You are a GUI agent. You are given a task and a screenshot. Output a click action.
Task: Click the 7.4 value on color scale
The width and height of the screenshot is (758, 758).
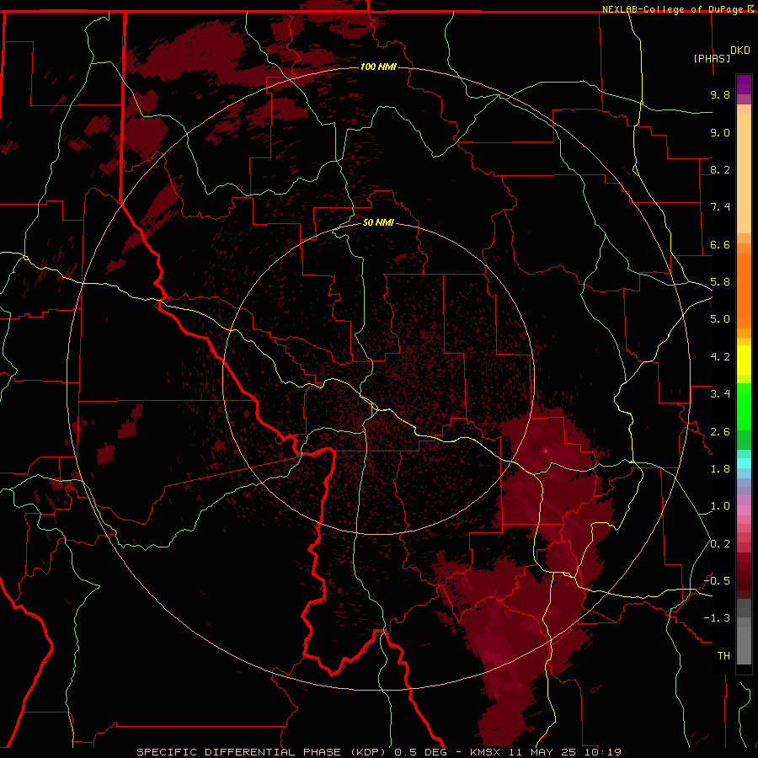[x=720, y=207]
